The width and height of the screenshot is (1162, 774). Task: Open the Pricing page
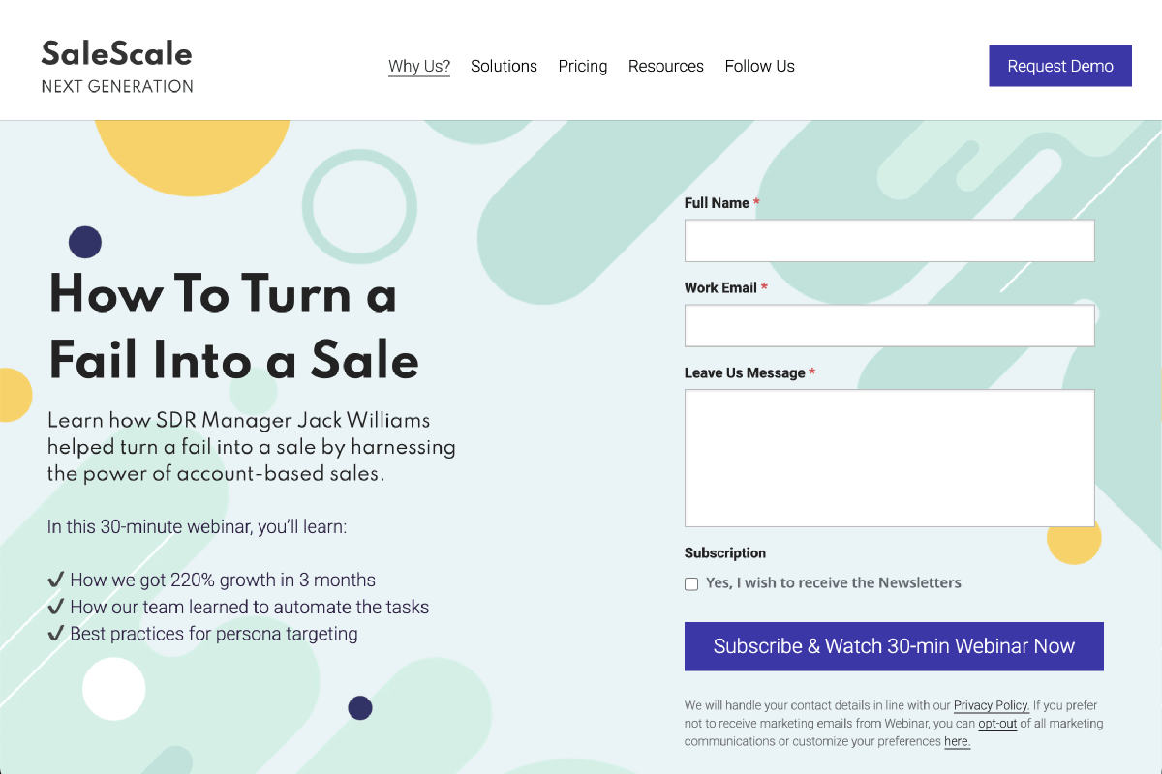click(583, 66)
